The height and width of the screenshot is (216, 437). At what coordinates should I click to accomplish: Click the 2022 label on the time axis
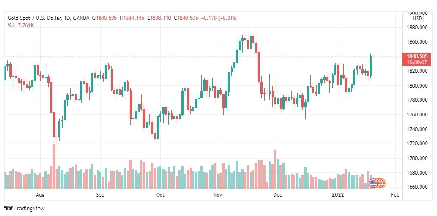339,195
